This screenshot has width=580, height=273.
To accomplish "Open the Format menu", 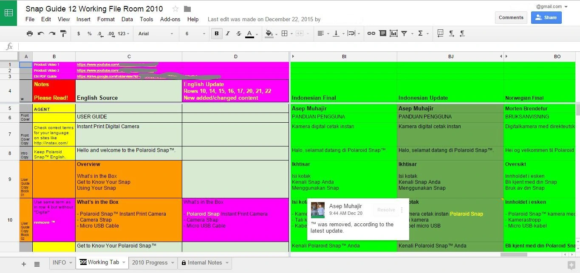I will click(x=106, y=19).
